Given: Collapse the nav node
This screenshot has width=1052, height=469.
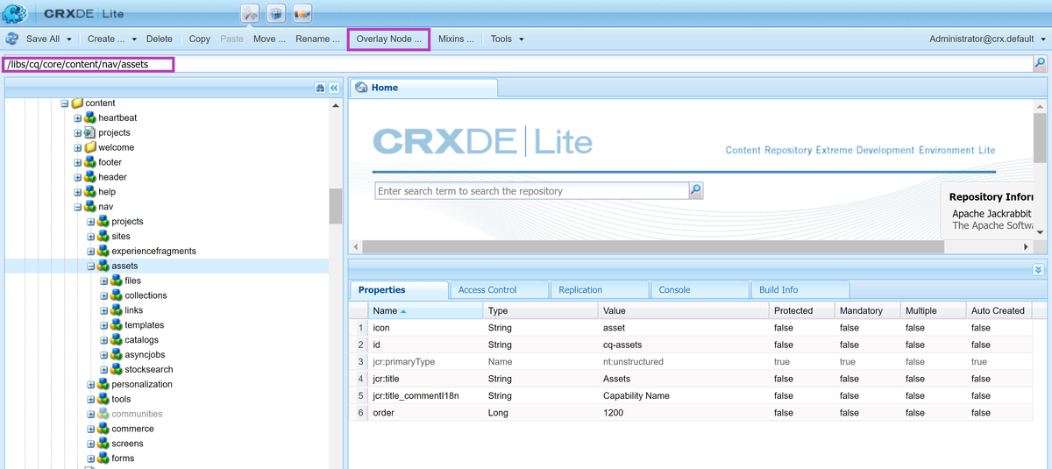Looking at the screenshot, I should click(78, 207).
